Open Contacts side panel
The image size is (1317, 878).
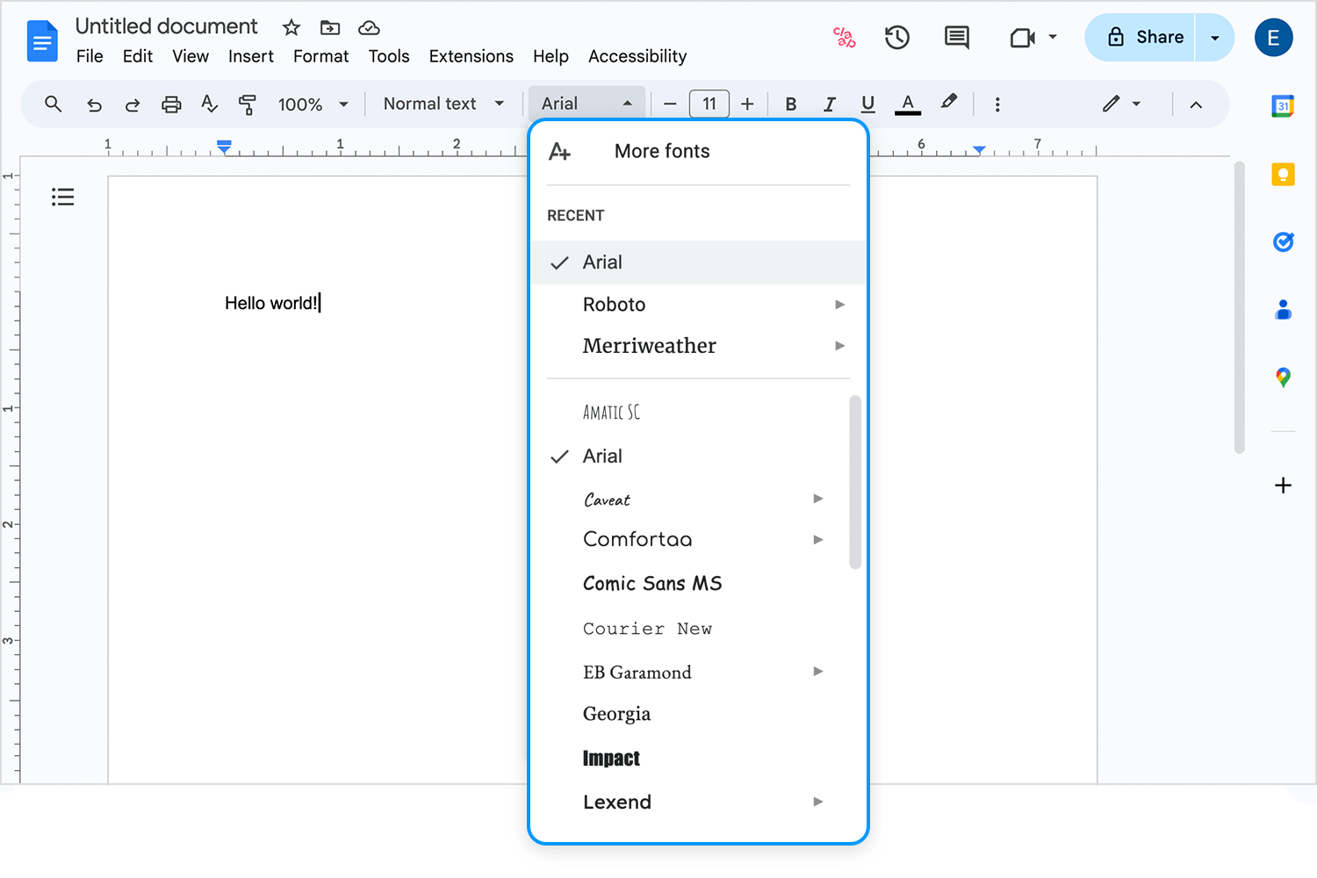pos(1283,309)
